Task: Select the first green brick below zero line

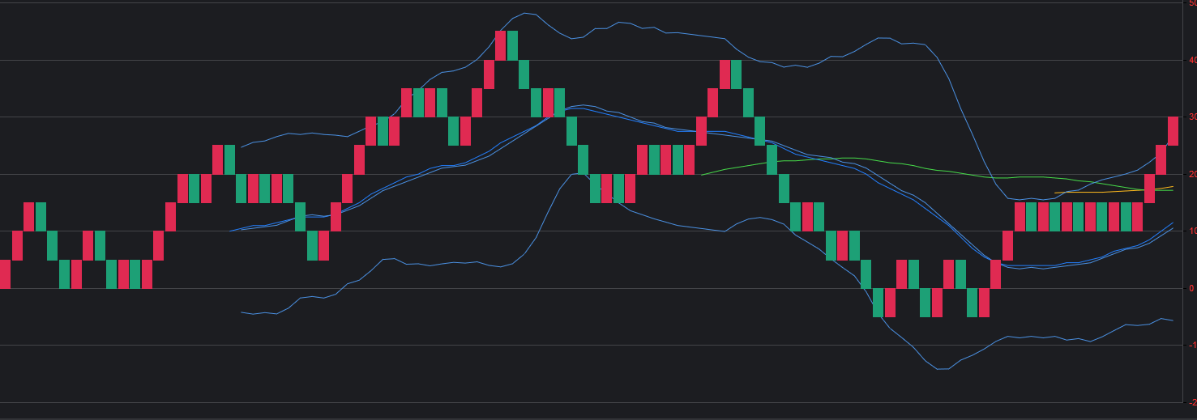Action: pos(878,302)
